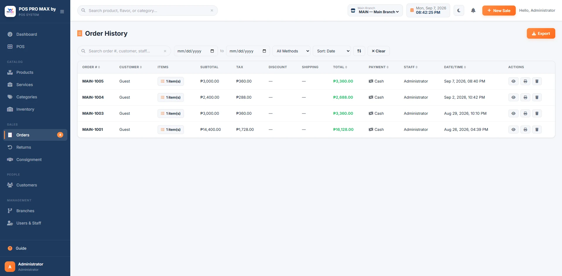
Task: Sort table by Total column
Action: point(340,67)
